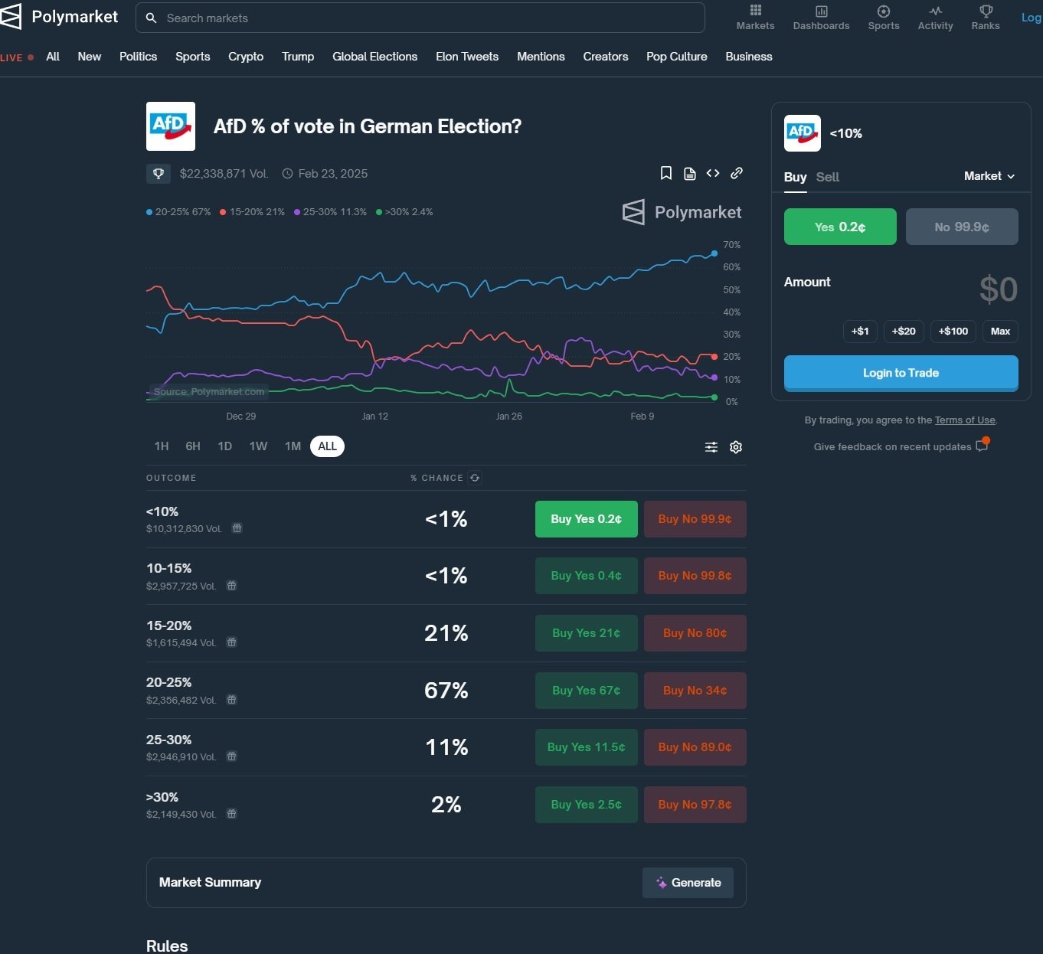The width and height of the screenshot is (1043, 954).
Task: Bookmark this market
Action: pyautogui.click(x=666, y=173)
